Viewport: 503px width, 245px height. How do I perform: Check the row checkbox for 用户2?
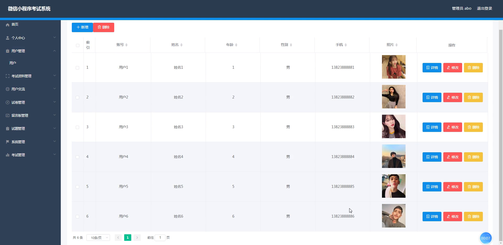point(77,97)
